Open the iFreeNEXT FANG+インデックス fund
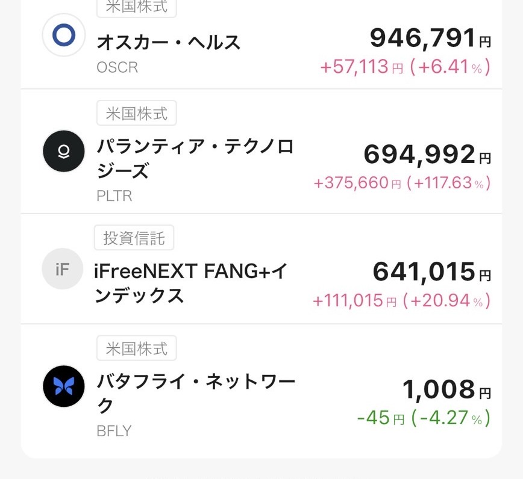This screenshot has width=523, height=479. click(x=191, y=283)
